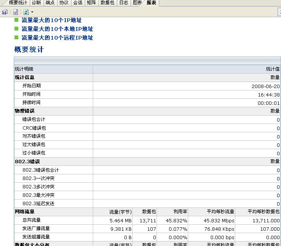Viewport: 281px width, 246px height.
Task: Click the 利用率 header in 网络流量 row
Action: (180, 212)
